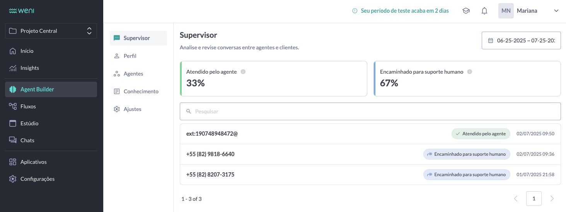Click the calendar icon in date range
The width and height of the screenshot is (566, 212).
(491, 40)
